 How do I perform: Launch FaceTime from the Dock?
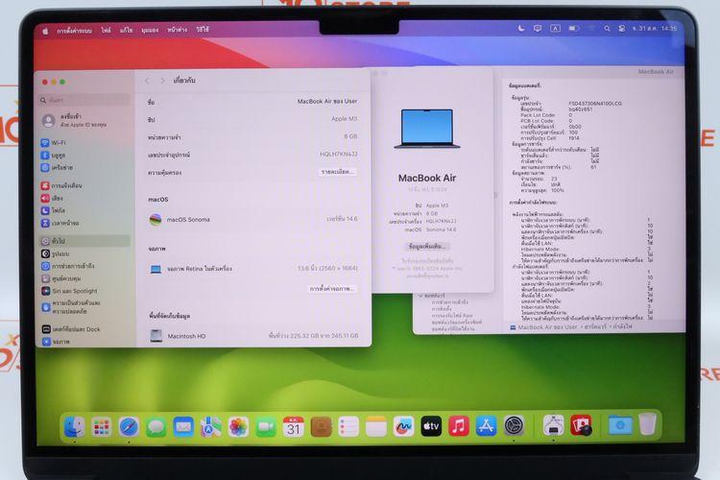pyautogui.click(x=266, y=426)
